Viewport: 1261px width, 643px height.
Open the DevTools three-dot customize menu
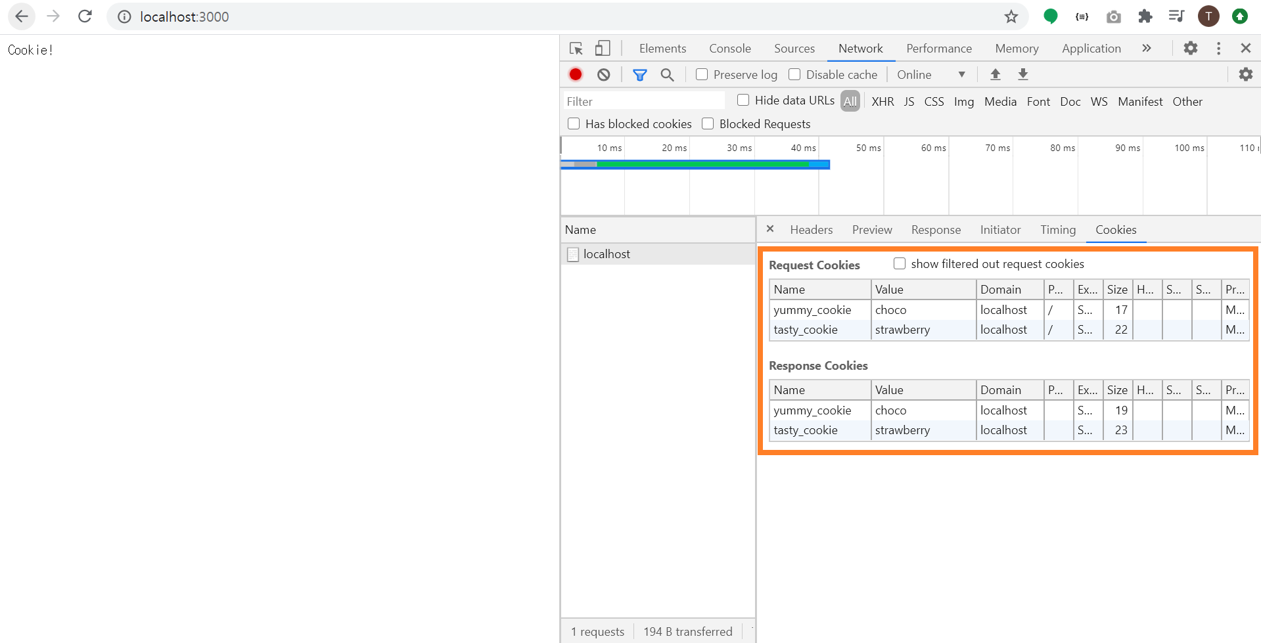pyautogui.click(x=1218, y=49)
